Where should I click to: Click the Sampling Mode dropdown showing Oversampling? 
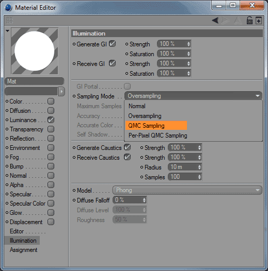tap(193, 96)
